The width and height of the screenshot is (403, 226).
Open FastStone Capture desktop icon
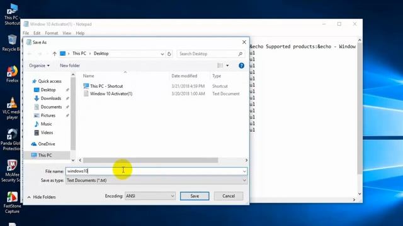12,202
